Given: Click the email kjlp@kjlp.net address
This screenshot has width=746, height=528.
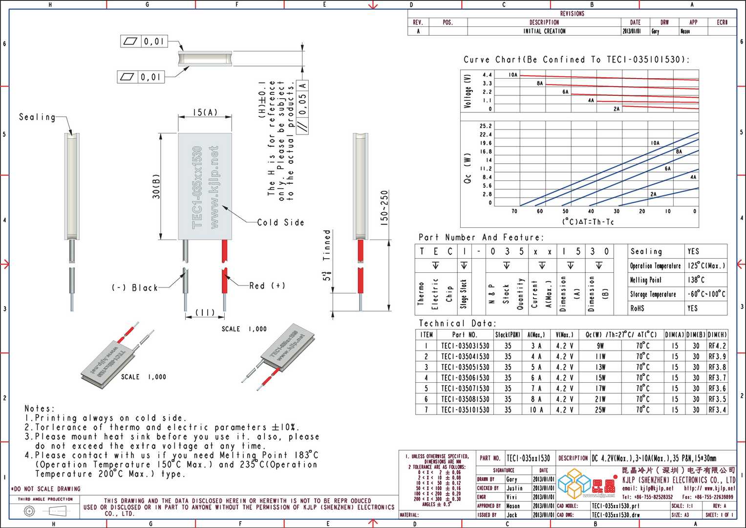Looking at the screenshot, I should pyautogui.click(x=647, y=488).
